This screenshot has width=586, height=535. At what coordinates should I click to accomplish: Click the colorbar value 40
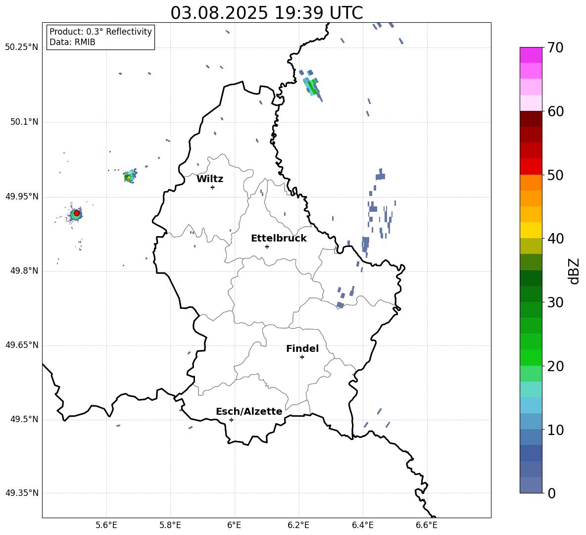coord(555,239)
